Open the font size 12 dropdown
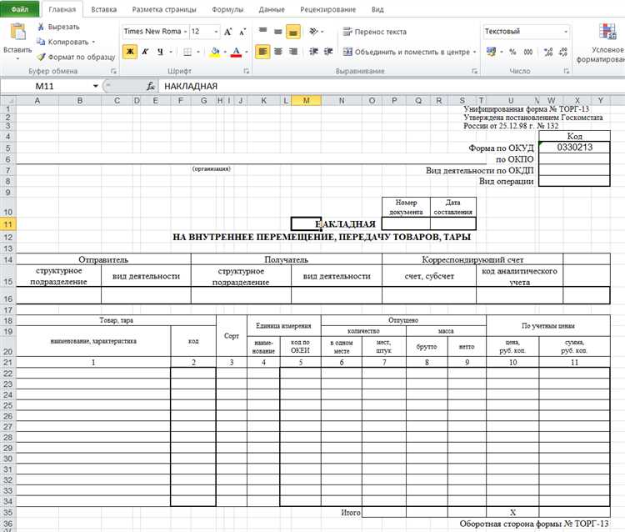625x532 pixels. click(x=215, y=32)
